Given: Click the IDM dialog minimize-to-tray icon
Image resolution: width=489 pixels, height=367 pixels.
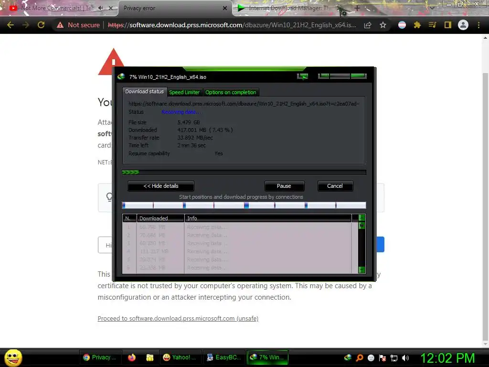Looking at the screenshot, I should 302,76.
